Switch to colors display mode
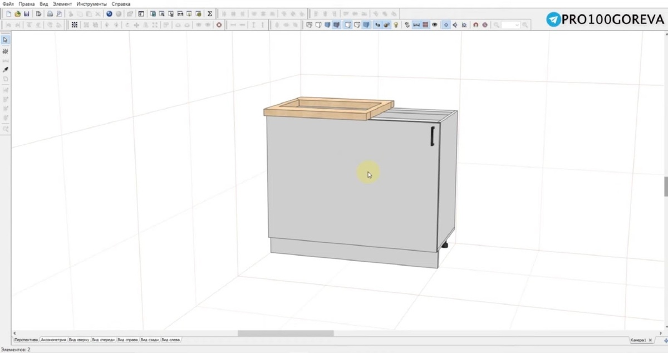This screenshot has height=353, width=668. tap(327, 25)
